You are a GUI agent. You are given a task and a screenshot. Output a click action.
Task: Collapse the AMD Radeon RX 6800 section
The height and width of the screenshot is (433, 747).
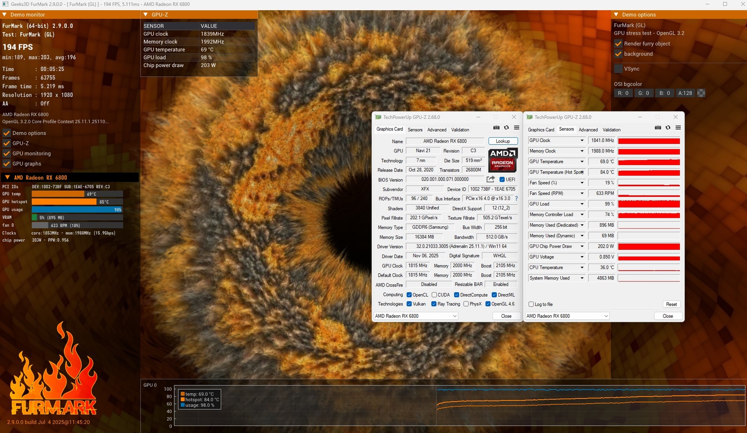[x=7, y=178]
